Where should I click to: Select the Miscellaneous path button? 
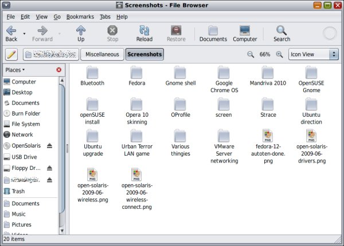103,54
